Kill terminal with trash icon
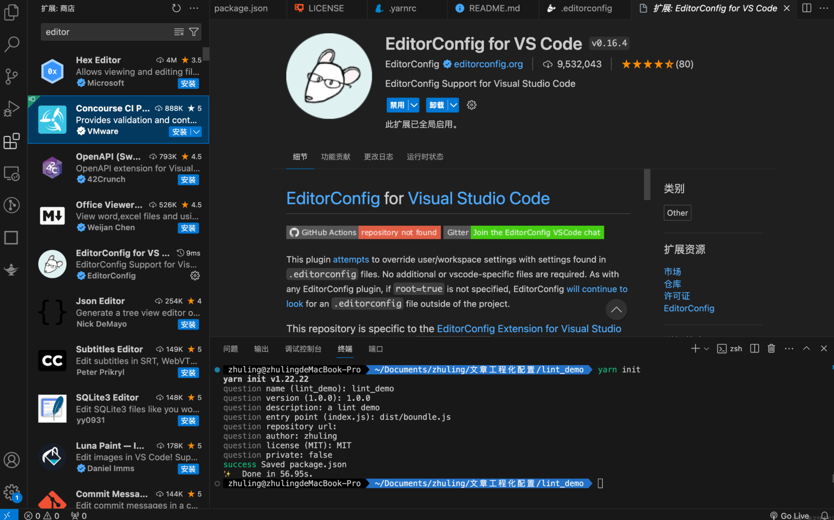834x520 pixels. pyautogui.click(x=771, y=348)
